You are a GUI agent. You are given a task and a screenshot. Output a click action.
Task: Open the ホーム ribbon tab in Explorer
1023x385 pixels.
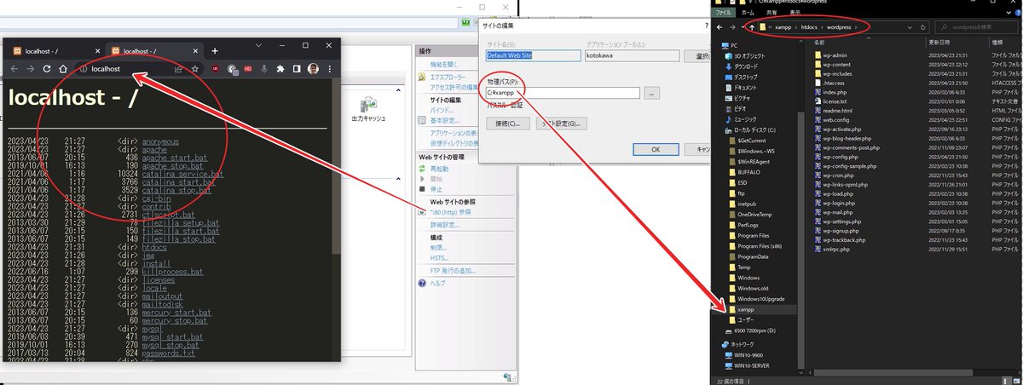747,13
